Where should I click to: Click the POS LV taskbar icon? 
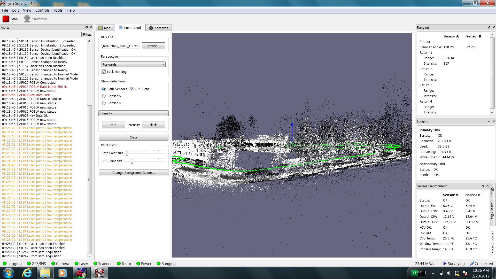pos(81,273)
